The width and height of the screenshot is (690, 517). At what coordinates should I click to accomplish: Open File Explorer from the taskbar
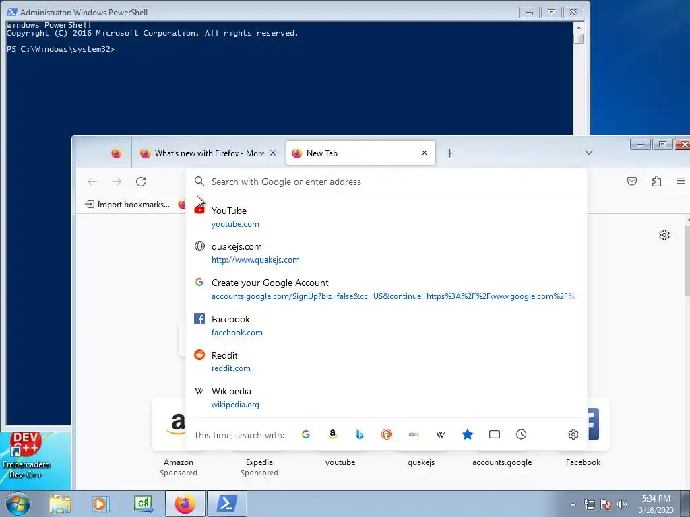[60, 504]
